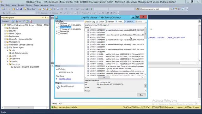Open the Help menu
This screenshot has width=202, height=114.
coord(52,5)
